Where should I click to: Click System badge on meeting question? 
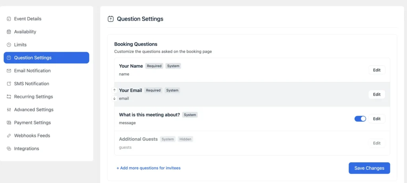click(190, 115)
